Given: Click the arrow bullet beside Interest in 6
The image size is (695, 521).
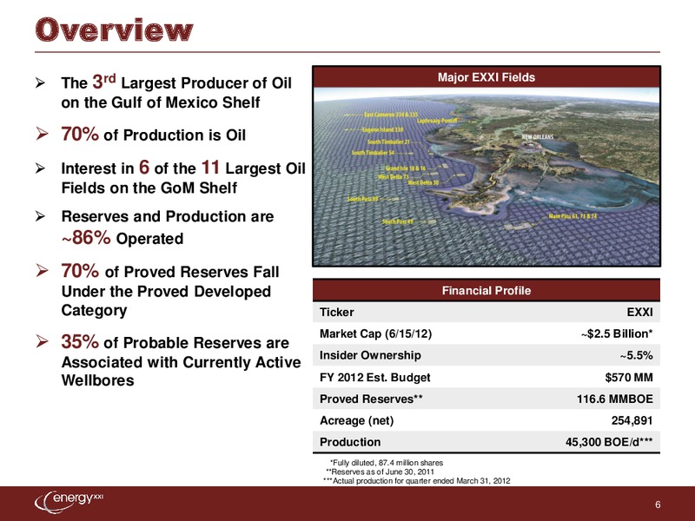Looking at the screenshot, I should tap(40, 168).
